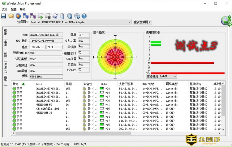Click the 重新加载网卡 button
Viewport: 232px width, 147px height.
142,22
